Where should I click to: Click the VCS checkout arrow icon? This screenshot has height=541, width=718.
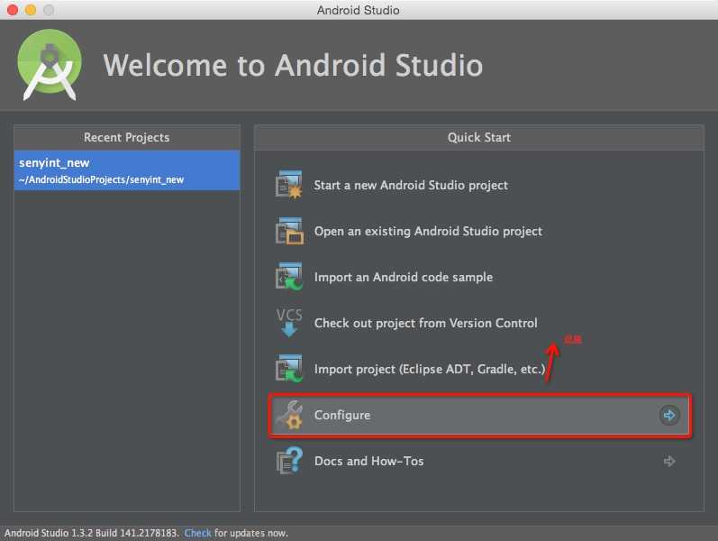tap(289, 323)
